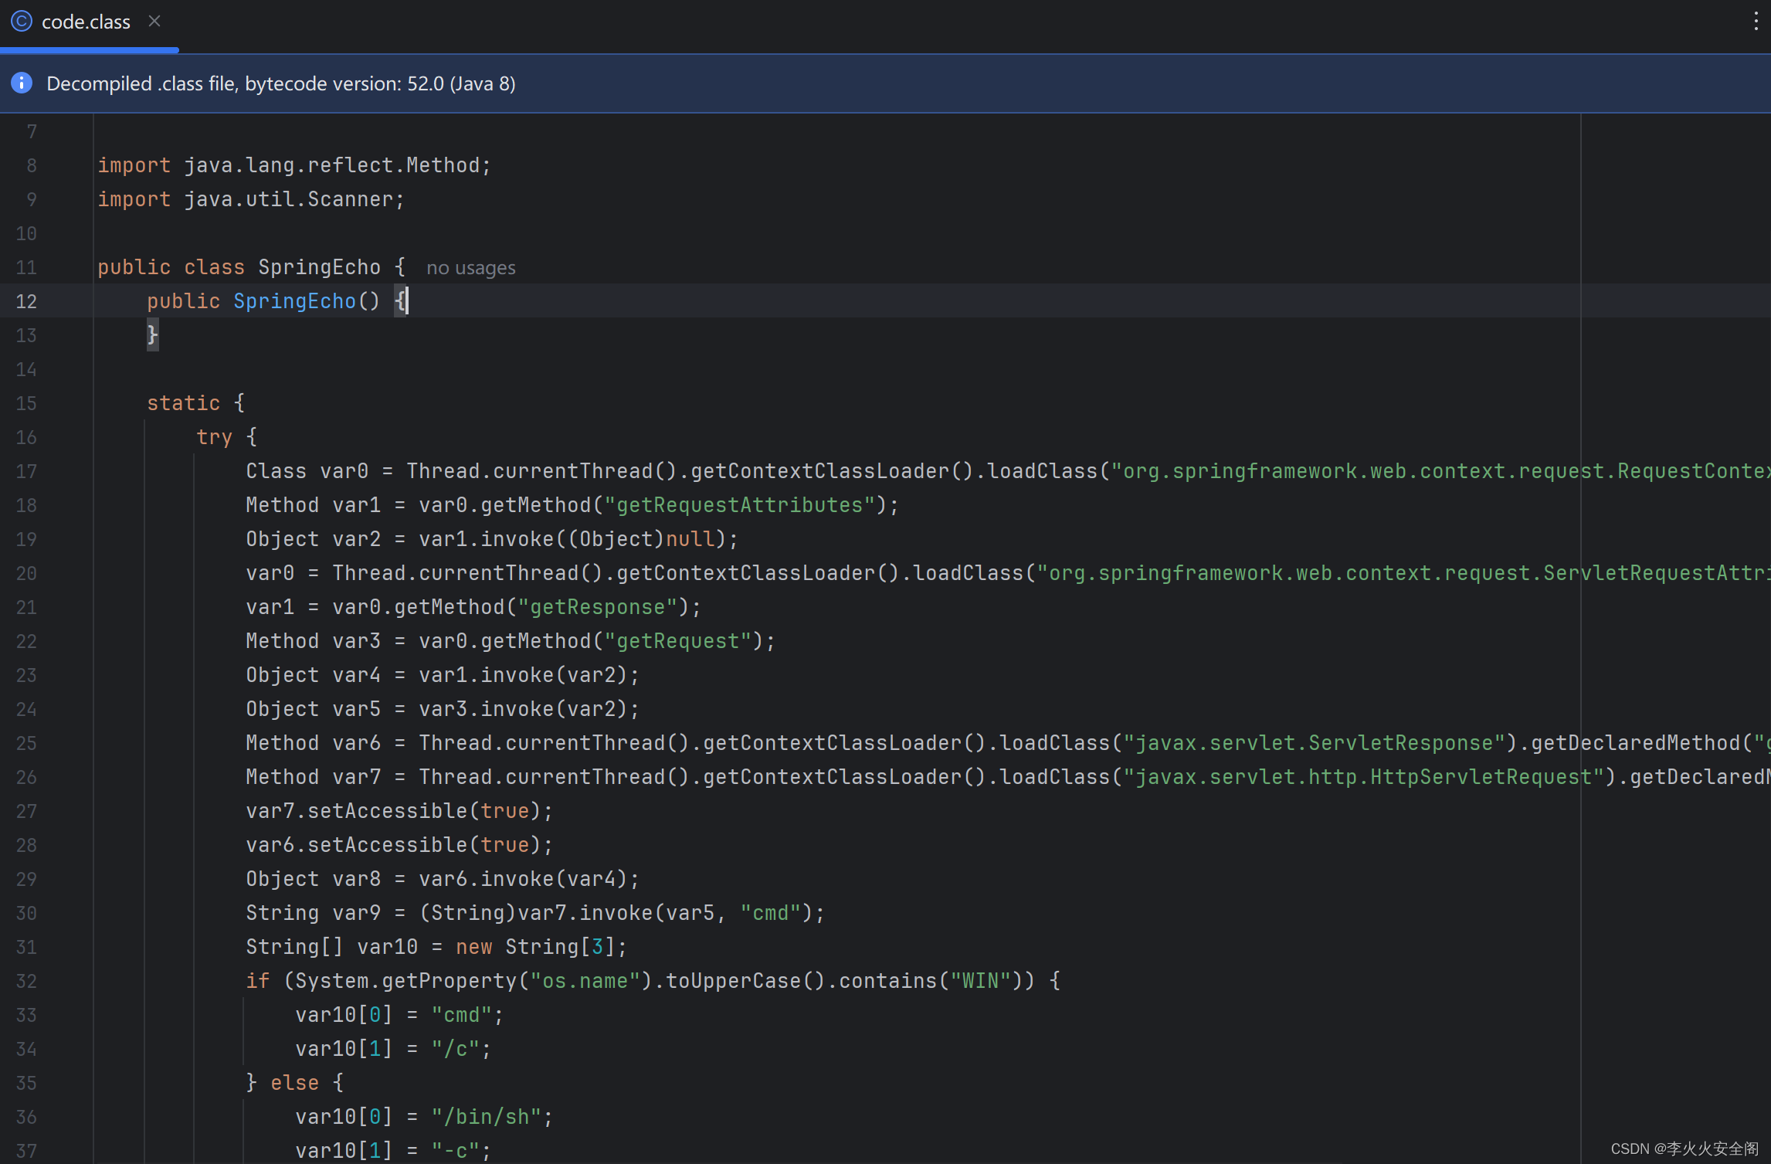The image size is (1771, 1164).
Task: Click the decompiled .class file notification text
Action: [x=281, y=83]
